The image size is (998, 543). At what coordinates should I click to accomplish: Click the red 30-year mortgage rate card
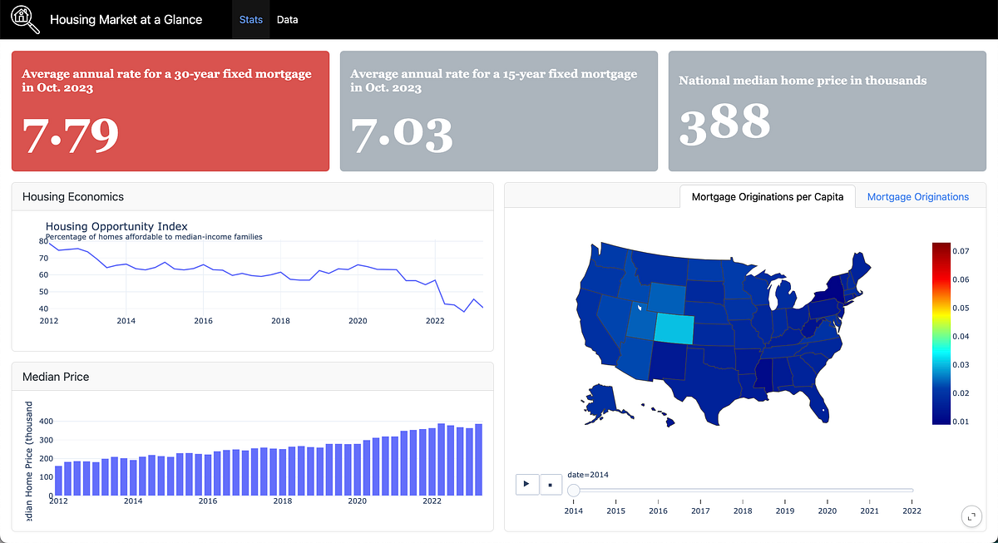(170, 111)
